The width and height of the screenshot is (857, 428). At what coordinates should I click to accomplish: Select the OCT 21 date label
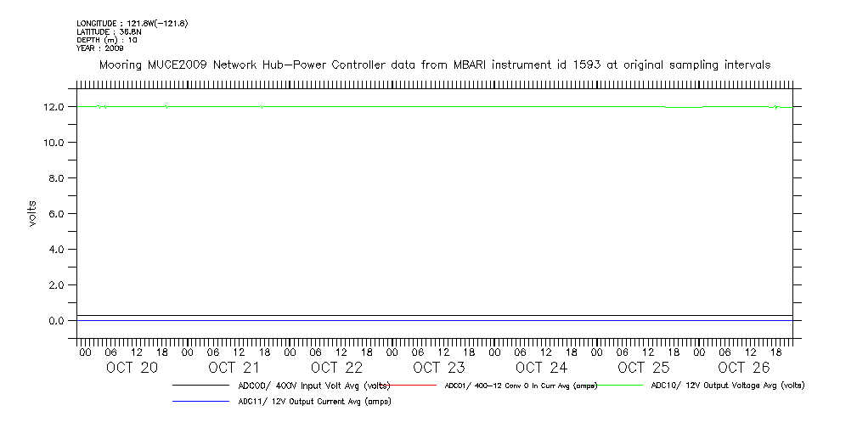[234, 368]
